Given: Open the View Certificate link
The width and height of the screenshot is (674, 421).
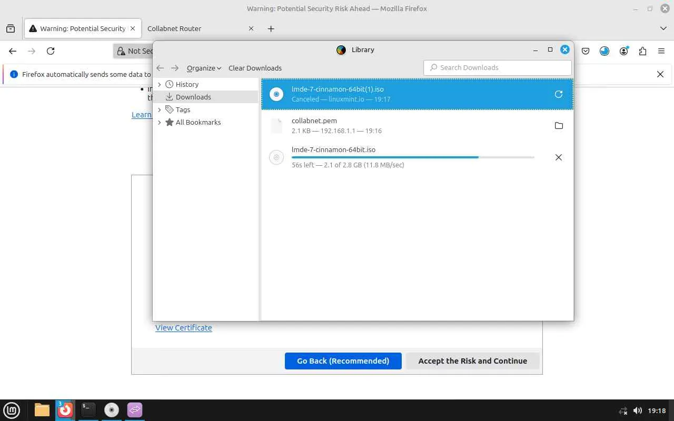Looking at the screenshot, I should click(184, 327).
